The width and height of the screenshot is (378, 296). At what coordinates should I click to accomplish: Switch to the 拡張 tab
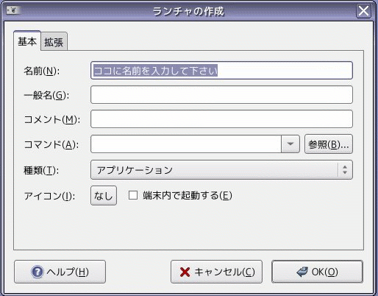[x=54, y=42]
